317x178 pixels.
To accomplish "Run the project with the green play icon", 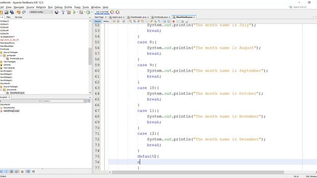I will click(x=74, y=12).
